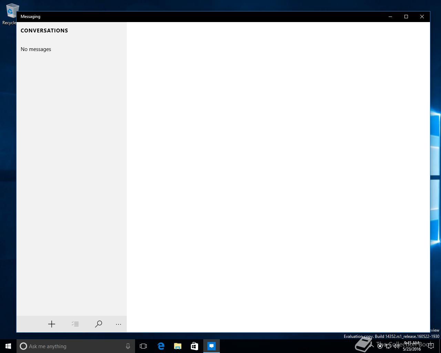Focus the 'Ask me anything' search box

76,346
